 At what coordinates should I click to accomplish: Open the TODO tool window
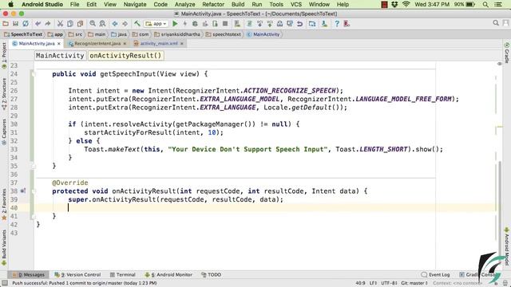(211, 275)
